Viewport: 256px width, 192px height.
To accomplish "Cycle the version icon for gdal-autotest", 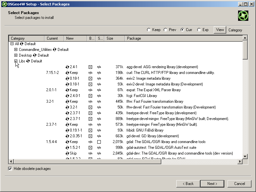I will coord(67,148).
